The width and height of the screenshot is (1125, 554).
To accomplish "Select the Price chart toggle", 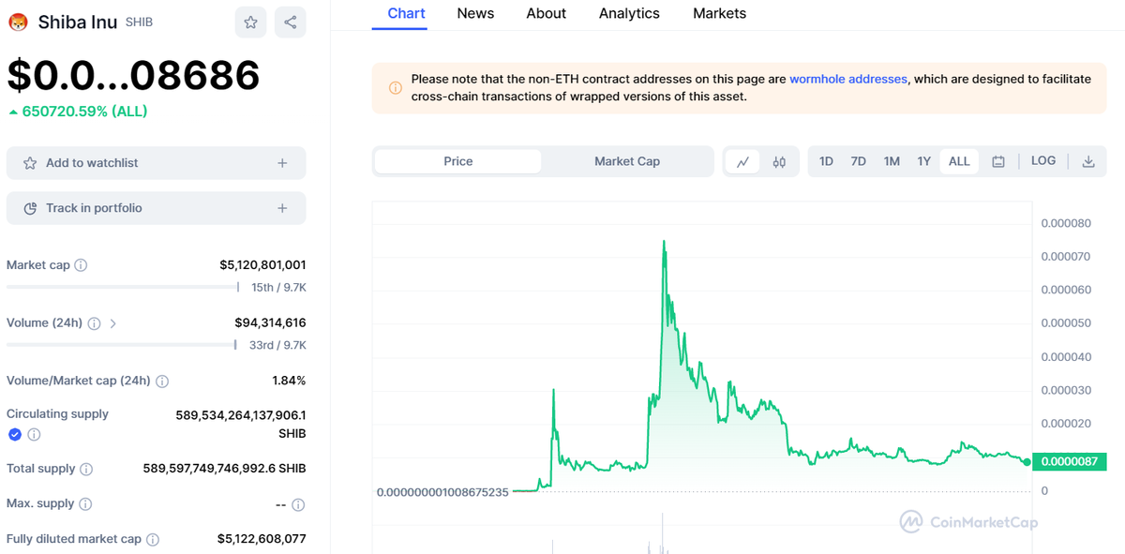I will [457, 161].
